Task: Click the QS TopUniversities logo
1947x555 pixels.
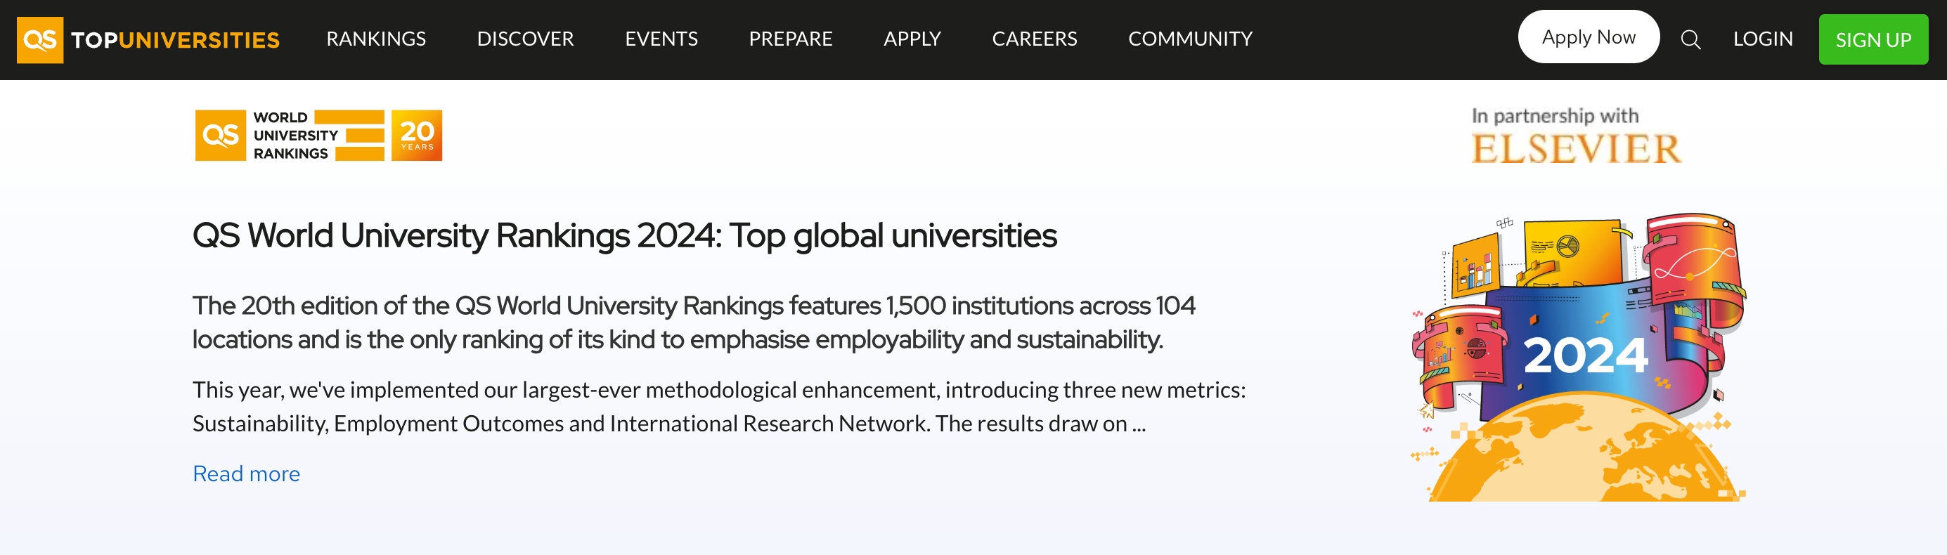Action: pos(148,40)
